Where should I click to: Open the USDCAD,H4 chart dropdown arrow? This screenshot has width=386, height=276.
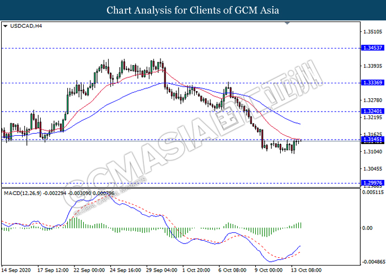(x=6, y=26)
